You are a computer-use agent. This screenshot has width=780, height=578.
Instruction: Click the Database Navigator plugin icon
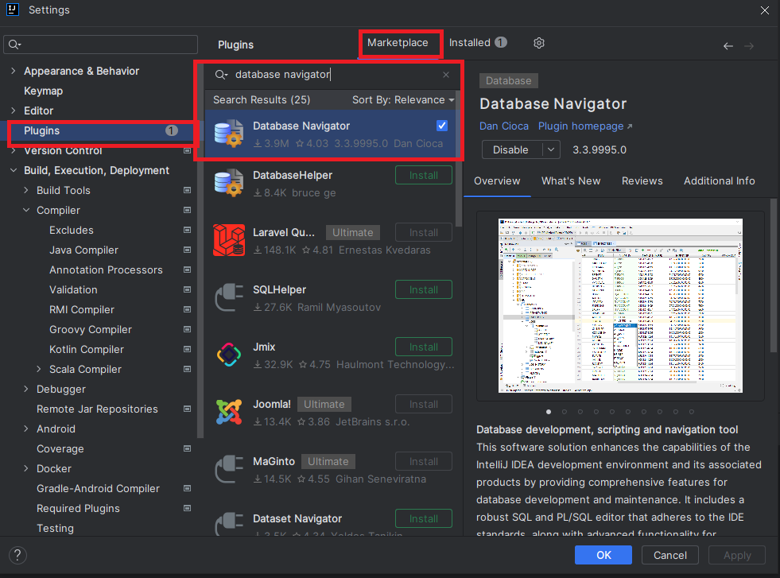[229, 134]
